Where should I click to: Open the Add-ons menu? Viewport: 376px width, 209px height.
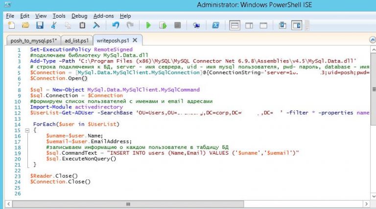(104, 16)
